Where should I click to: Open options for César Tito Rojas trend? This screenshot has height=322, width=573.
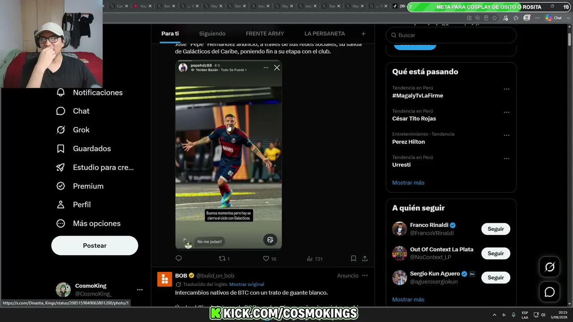click(506, 112)
